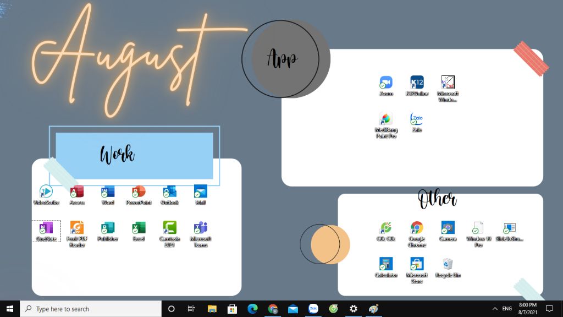
Task: Open the notification Action Center
Action: tap(549, 309)
